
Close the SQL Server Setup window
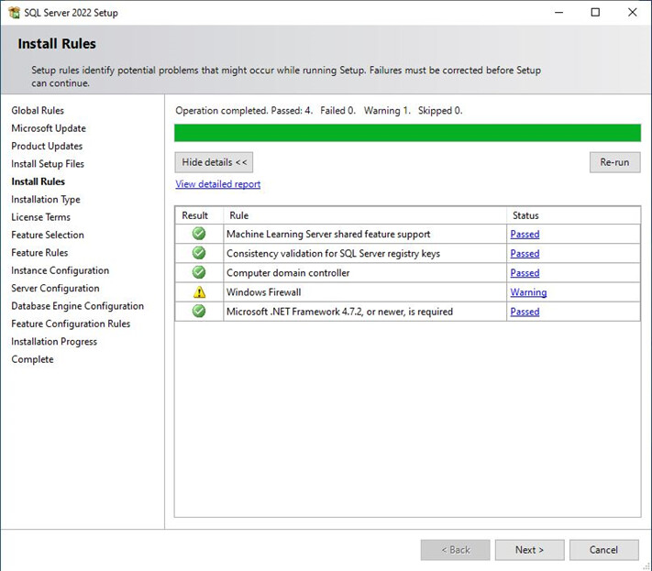[x=632, y=13]
